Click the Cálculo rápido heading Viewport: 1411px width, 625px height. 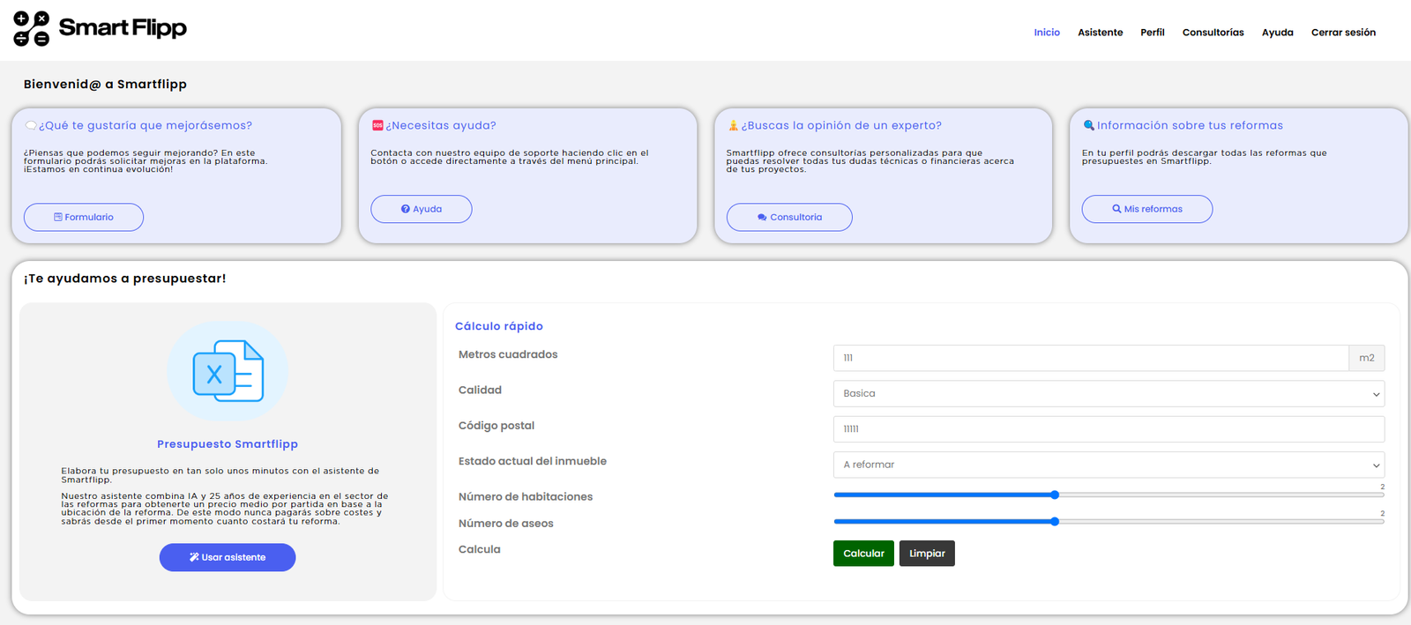pos(499,326)
